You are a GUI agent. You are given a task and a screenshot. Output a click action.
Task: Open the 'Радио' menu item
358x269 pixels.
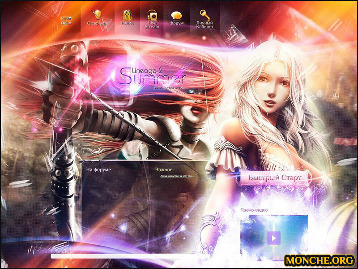[x=128, y=23]
